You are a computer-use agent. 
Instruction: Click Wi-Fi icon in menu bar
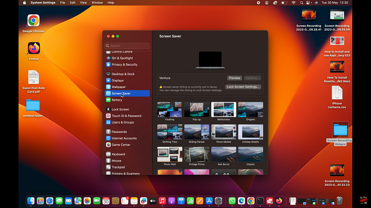(294, 2)
